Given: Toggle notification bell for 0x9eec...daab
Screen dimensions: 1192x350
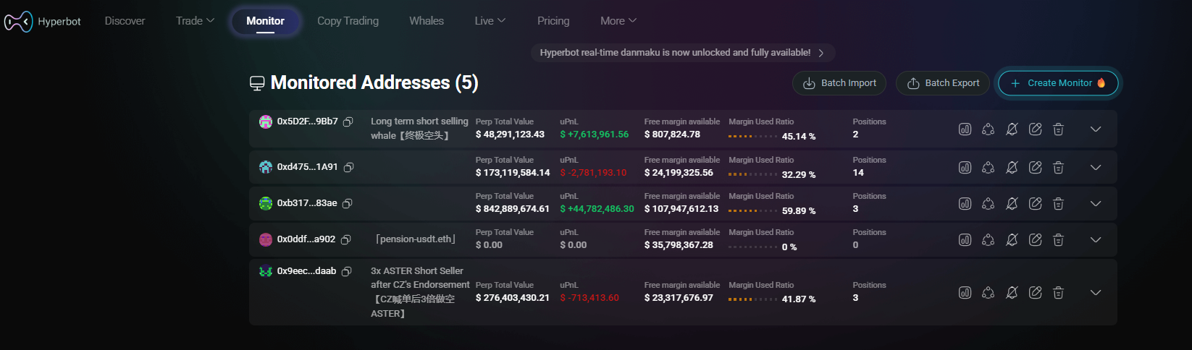Looking at the screenshot, I should click(x=1012, y=293).
